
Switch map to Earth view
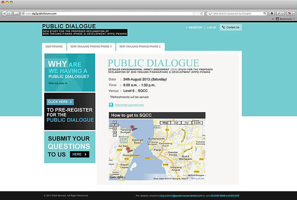197,123
